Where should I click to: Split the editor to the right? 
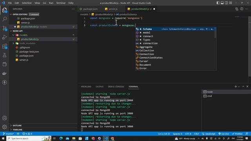click(x=242, y=9)
